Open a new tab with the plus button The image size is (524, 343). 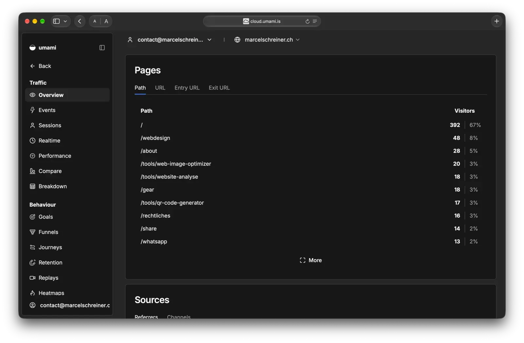coord(496,21)
